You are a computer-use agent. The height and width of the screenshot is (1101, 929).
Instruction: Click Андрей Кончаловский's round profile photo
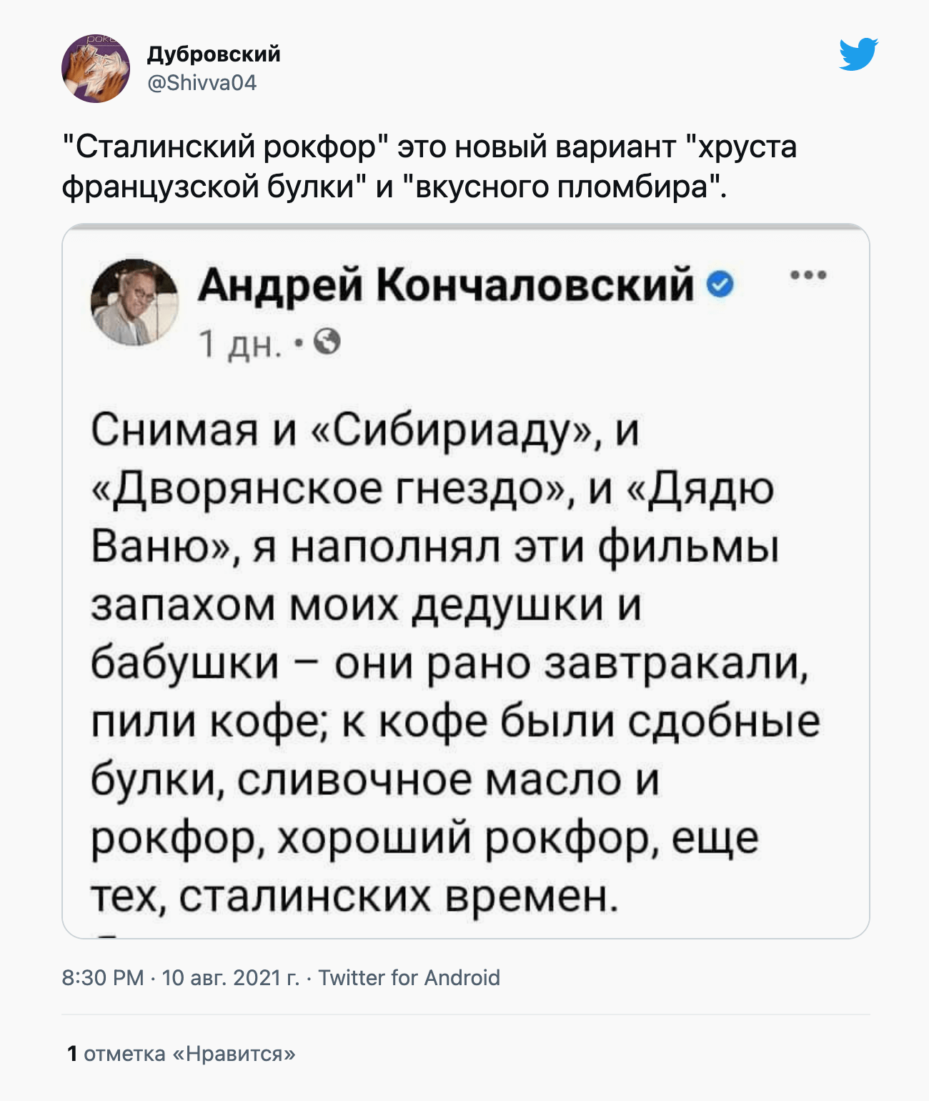point(134,302)
